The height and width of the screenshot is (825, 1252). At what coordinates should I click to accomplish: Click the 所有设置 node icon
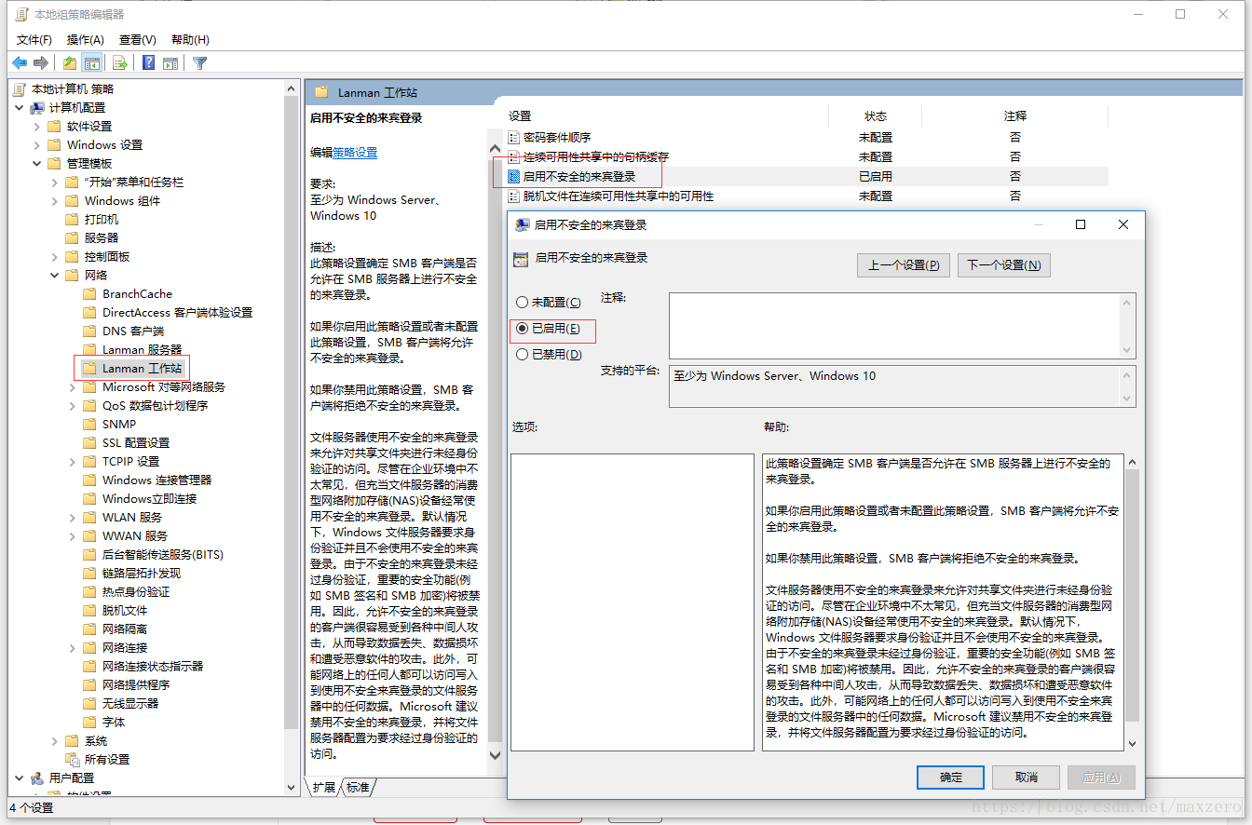point(72,759)
